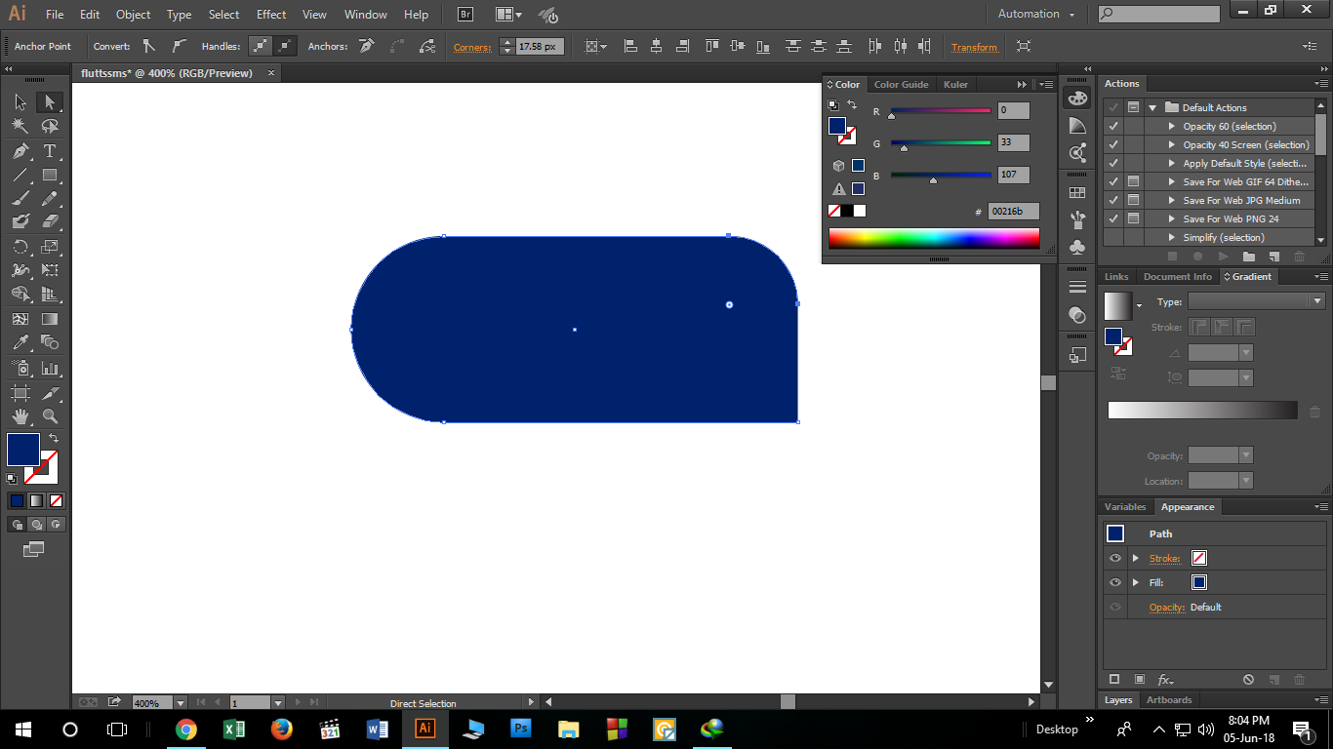Expand the Simplify (selection) action

(1172, 237)
